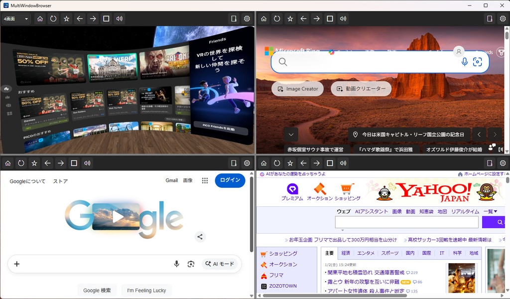Screen dimensions: 510x299
Task: Toggle the bookmark star in the Bing pane
Action: [290, 18]
